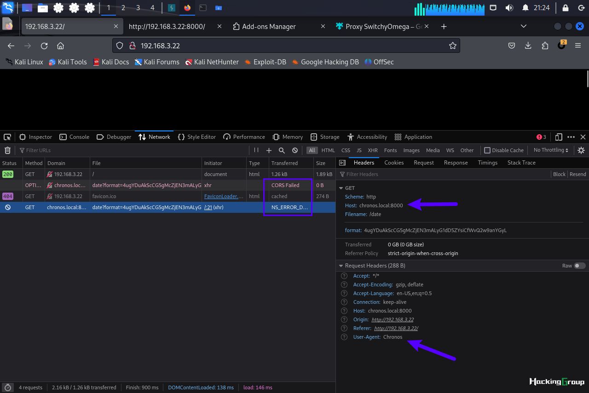The height and width of the screenshot is (393, 589).
Task: Open the Response tab
Action: [456, 163]
